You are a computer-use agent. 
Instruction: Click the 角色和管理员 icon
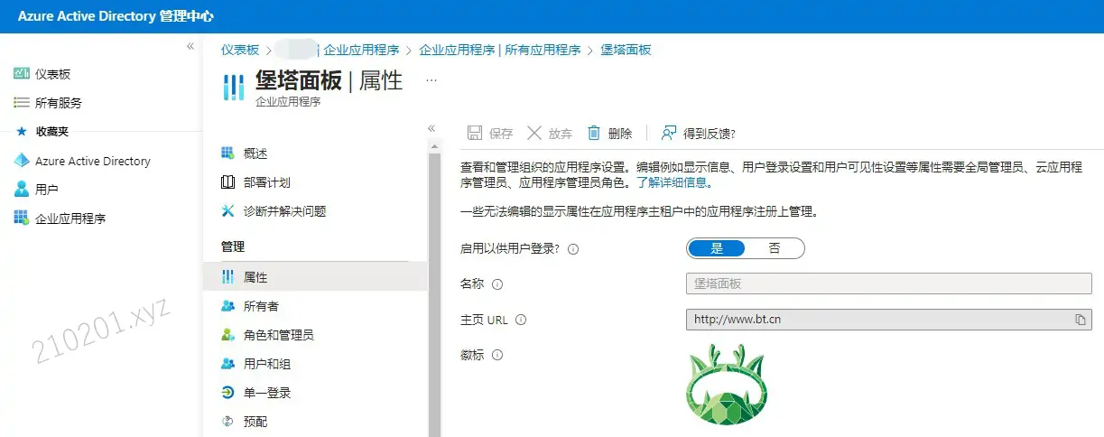tap(227, 335)
